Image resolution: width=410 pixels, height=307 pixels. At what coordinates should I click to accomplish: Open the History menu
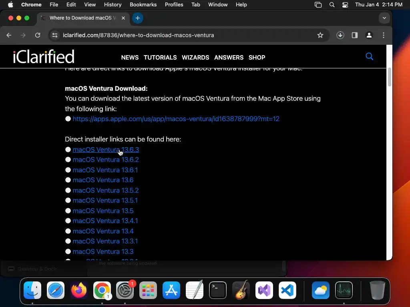pos(113,5)
